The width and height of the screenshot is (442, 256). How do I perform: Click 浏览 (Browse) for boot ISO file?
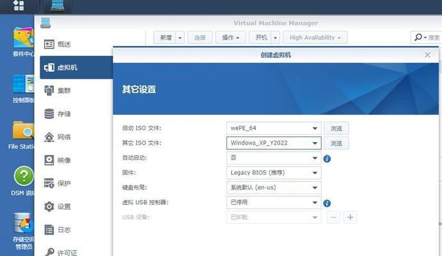click(336, 129)
